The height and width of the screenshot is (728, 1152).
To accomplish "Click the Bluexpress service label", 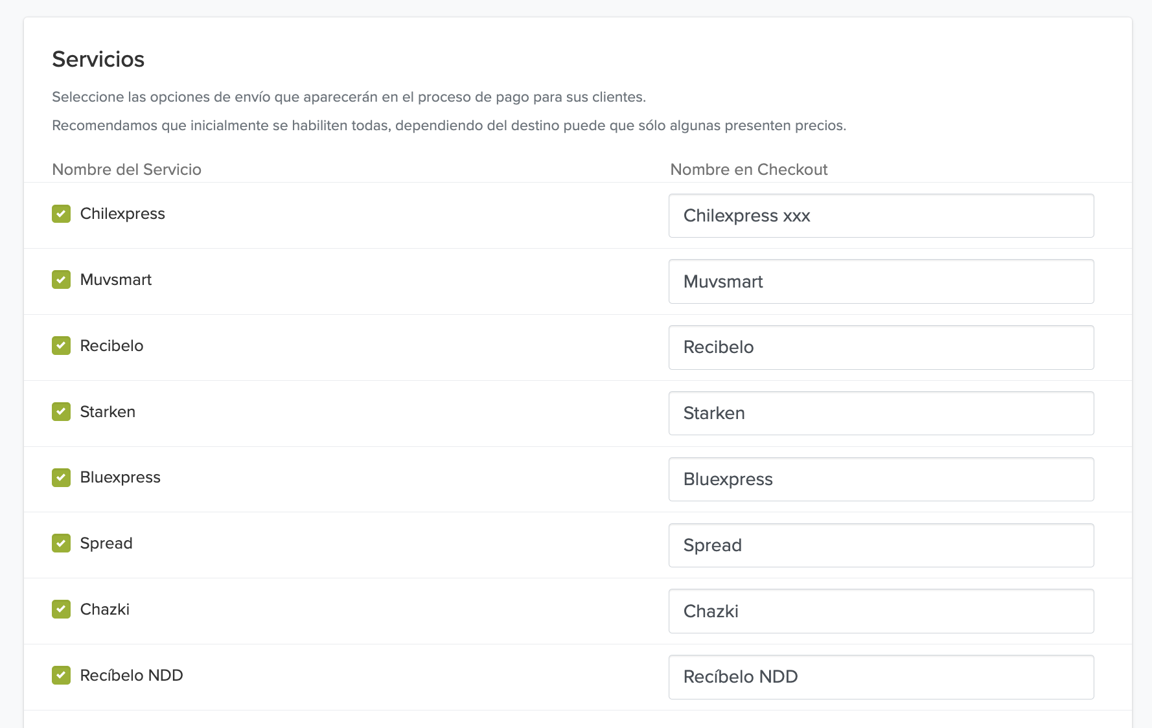I will coord(121,477).
